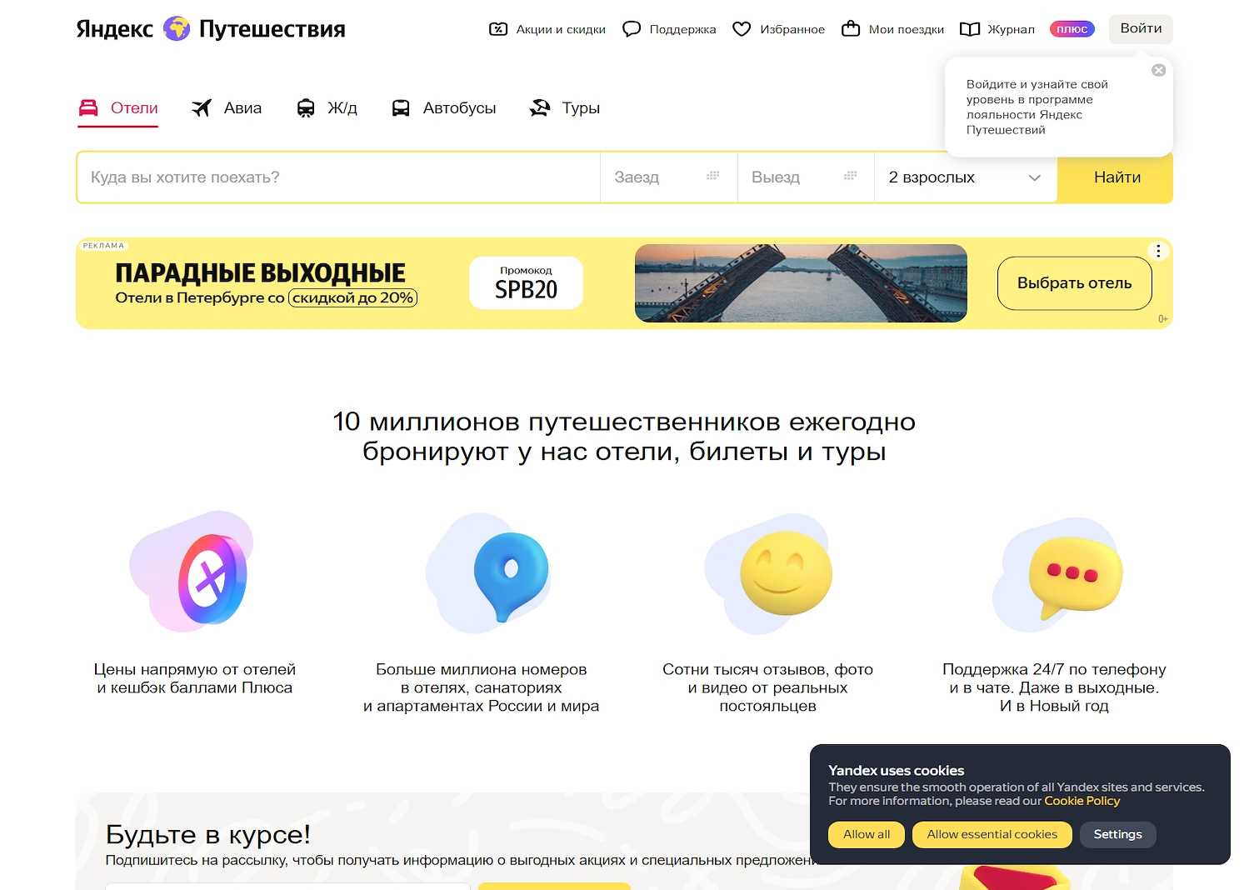Click the Yandex globe logo icon

[177, 28]
